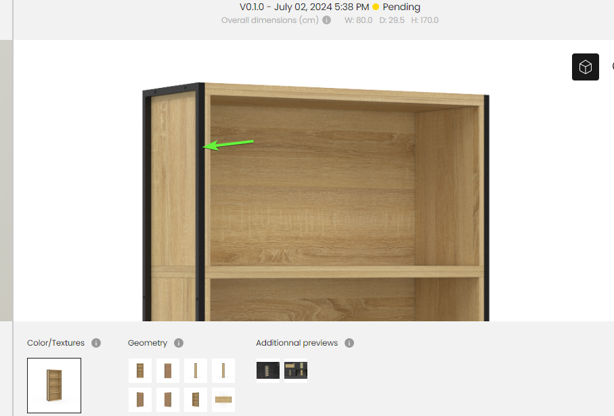Show info for Overall dimensions
Viewport: 614px width, 416px height.
(326, 20)
